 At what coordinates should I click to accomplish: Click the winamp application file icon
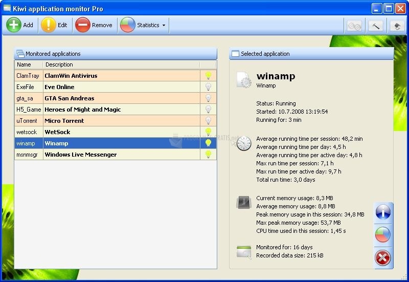pyautogui.click(x=244, y=80)
